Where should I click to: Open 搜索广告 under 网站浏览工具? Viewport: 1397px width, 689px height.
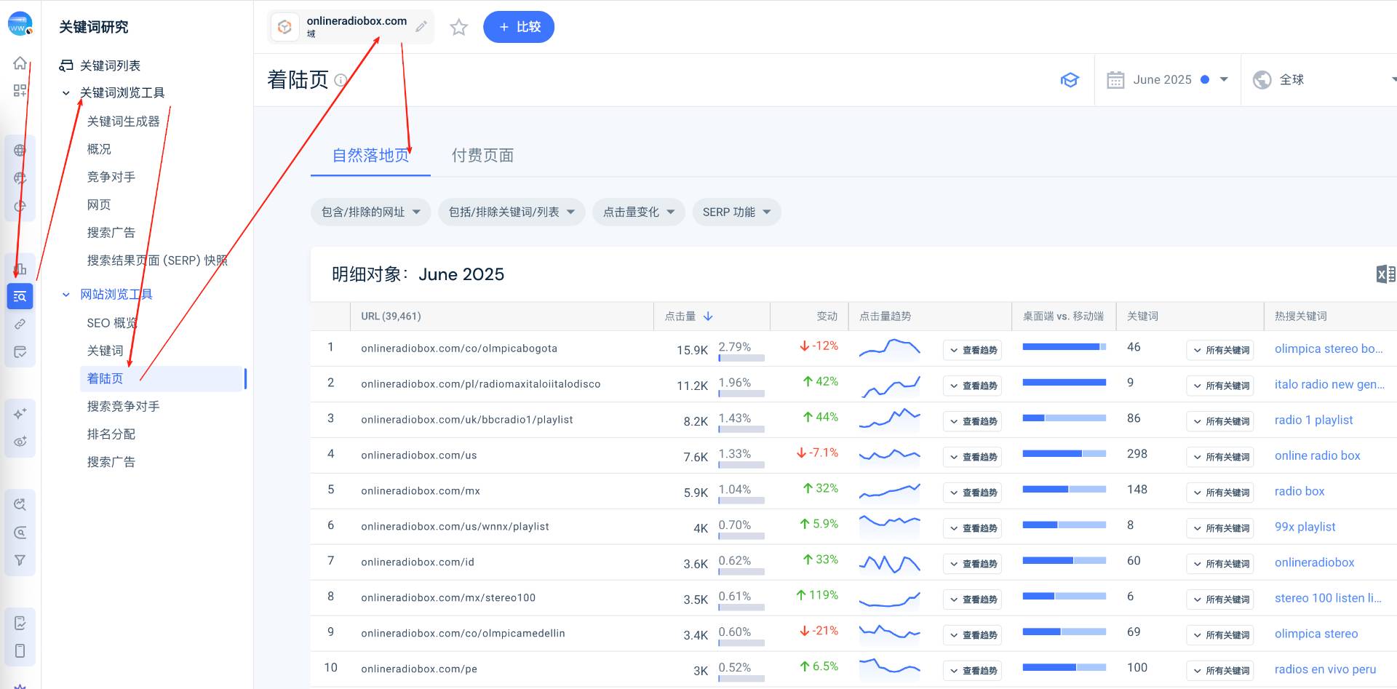coord(111,462)
